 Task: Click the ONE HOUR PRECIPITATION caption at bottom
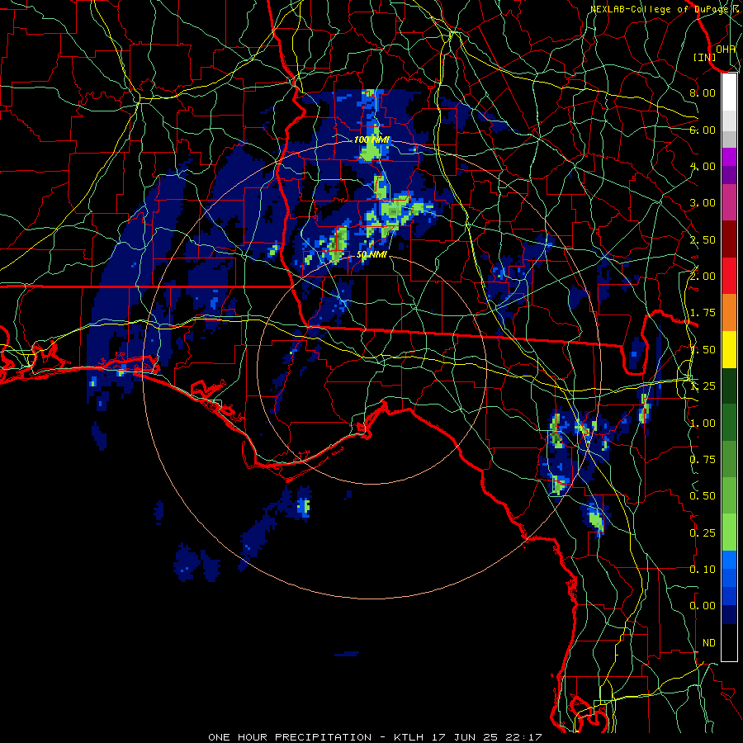click(375, 737)
